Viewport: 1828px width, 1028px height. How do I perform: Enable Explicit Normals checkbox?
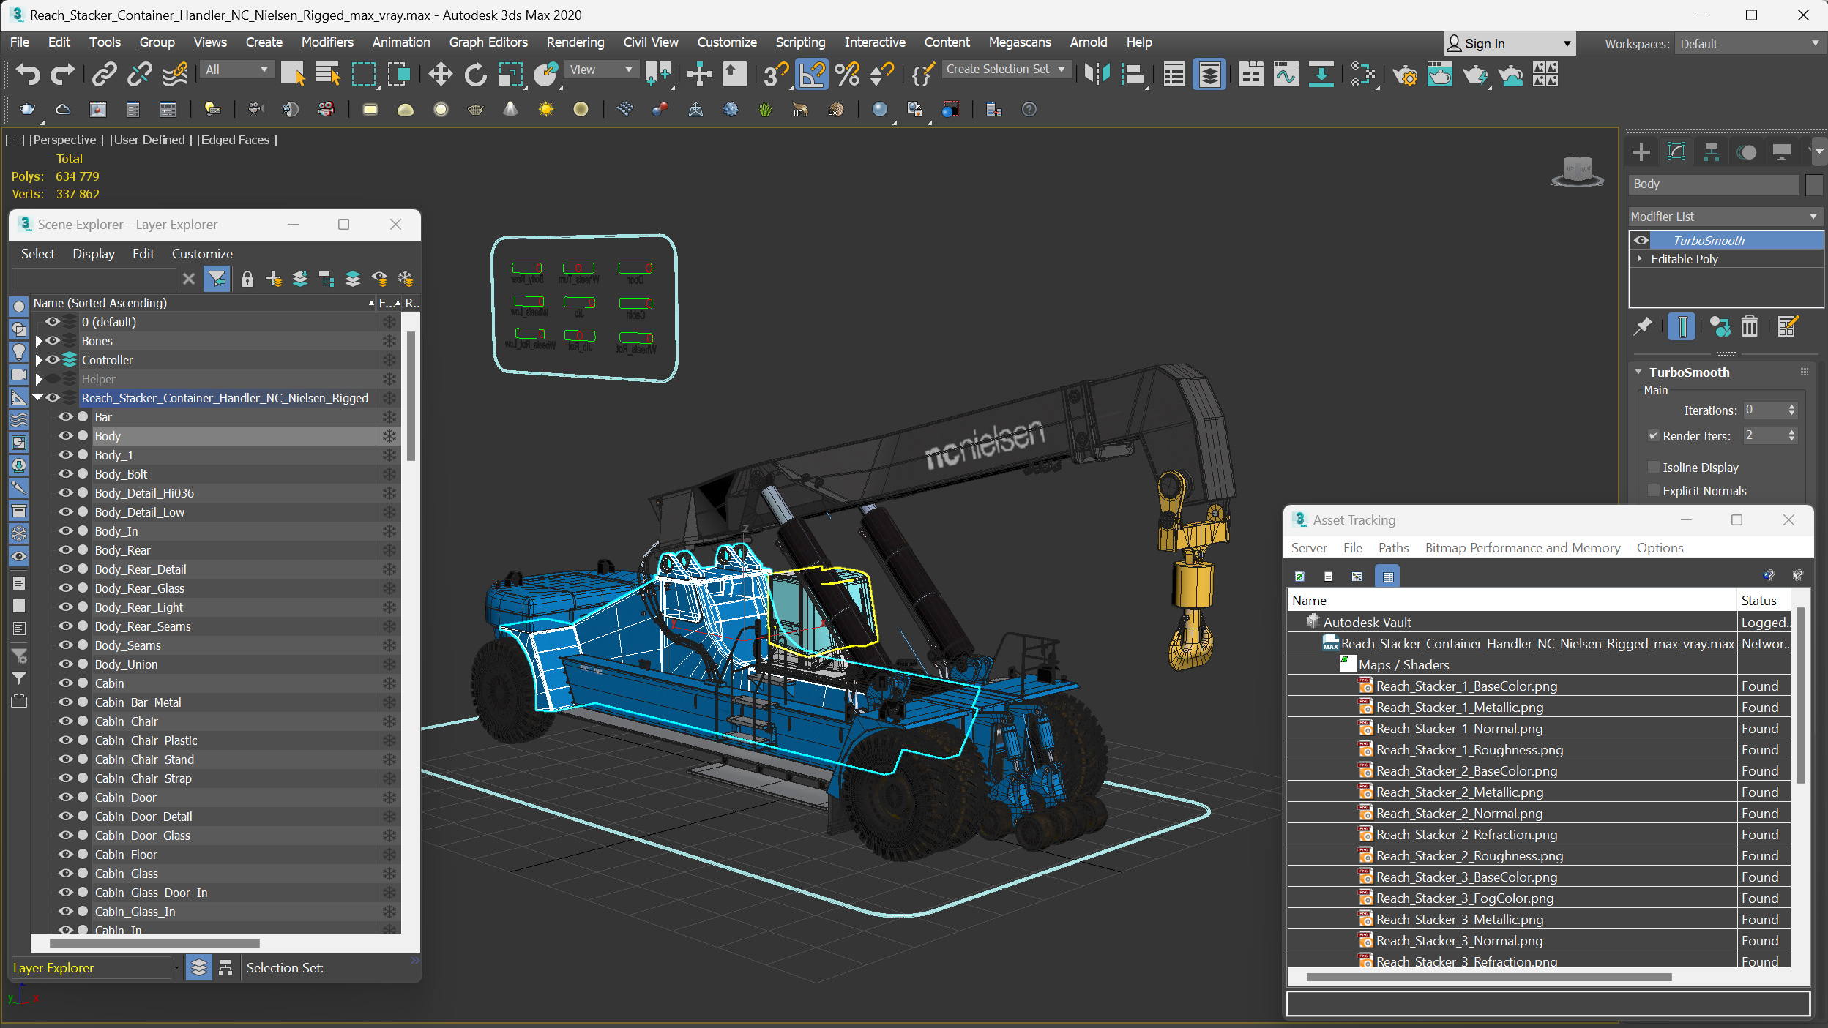[1653, 491]
